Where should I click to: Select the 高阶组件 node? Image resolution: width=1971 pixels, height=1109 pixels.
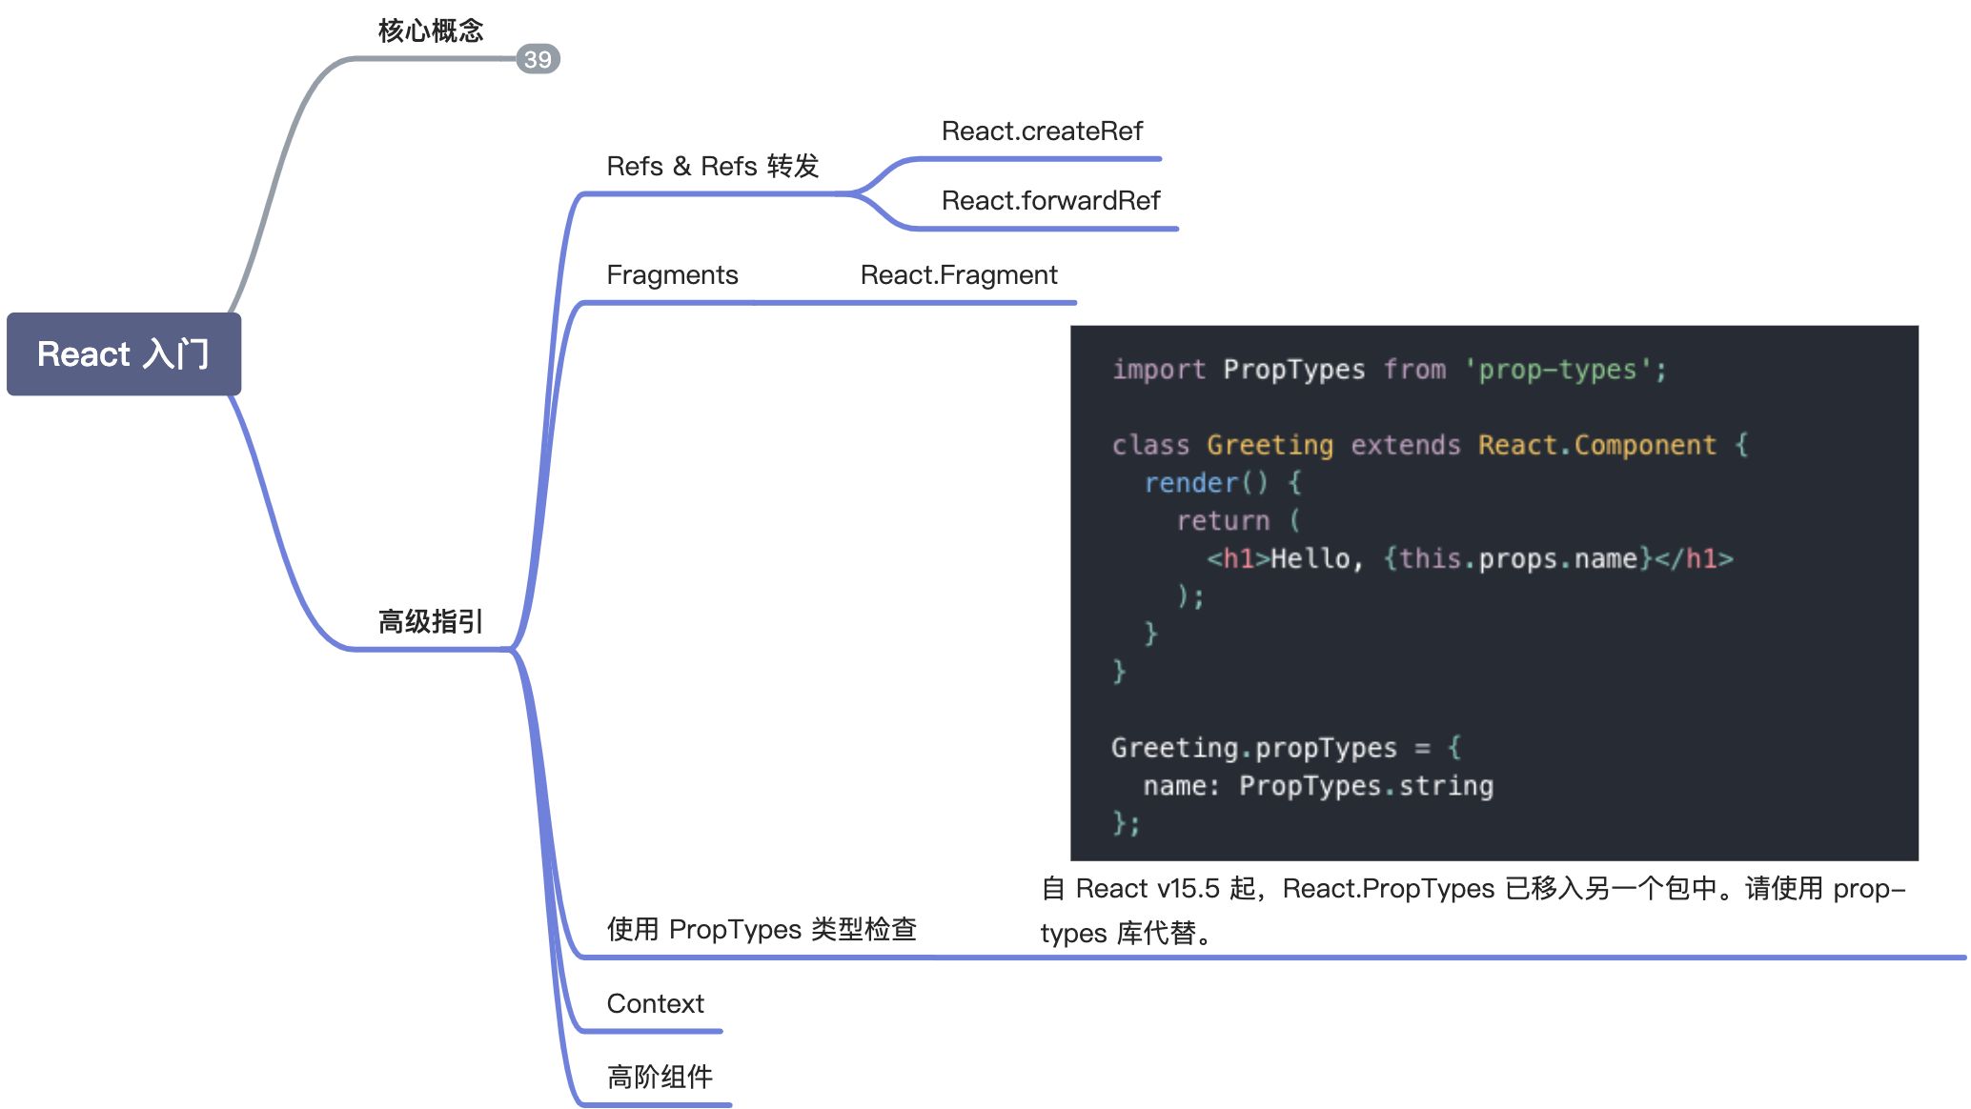click(x=660, y=1077)
